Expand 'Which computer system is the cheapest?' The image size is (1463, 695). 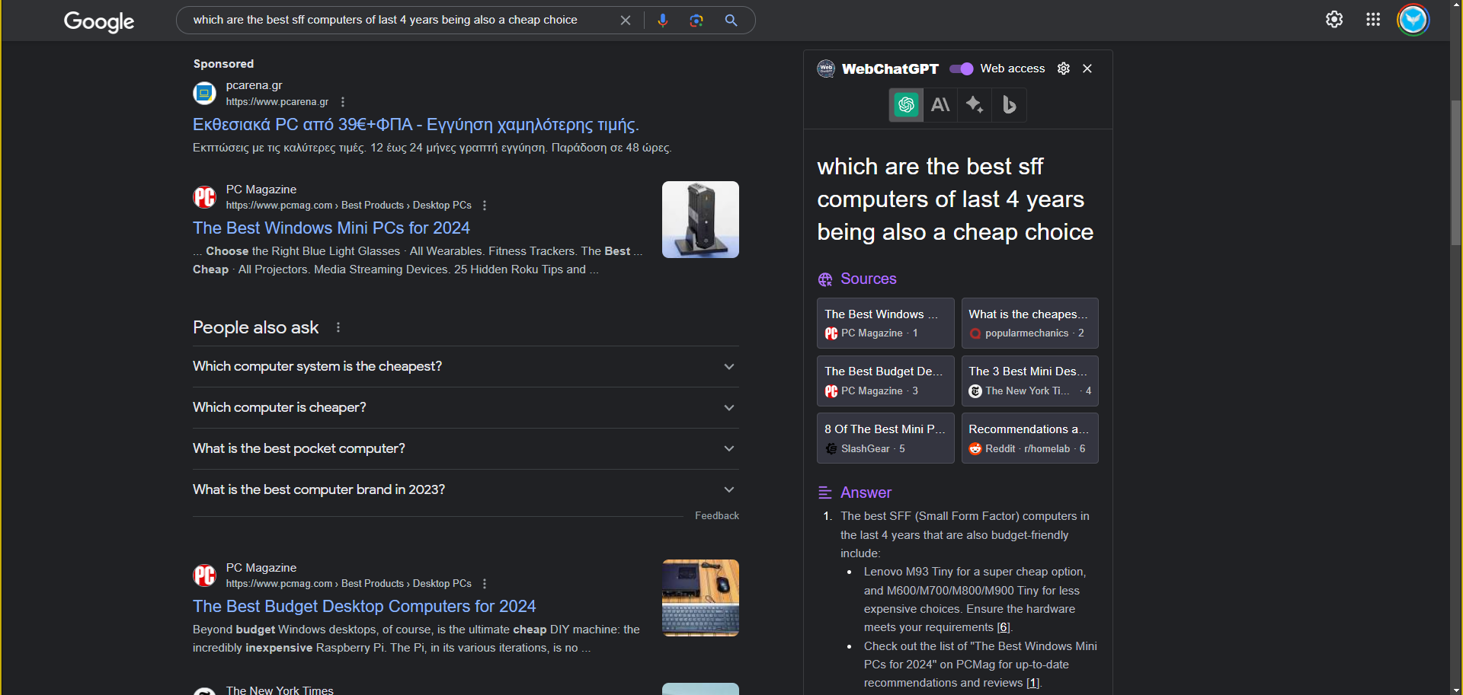[466, 367]
